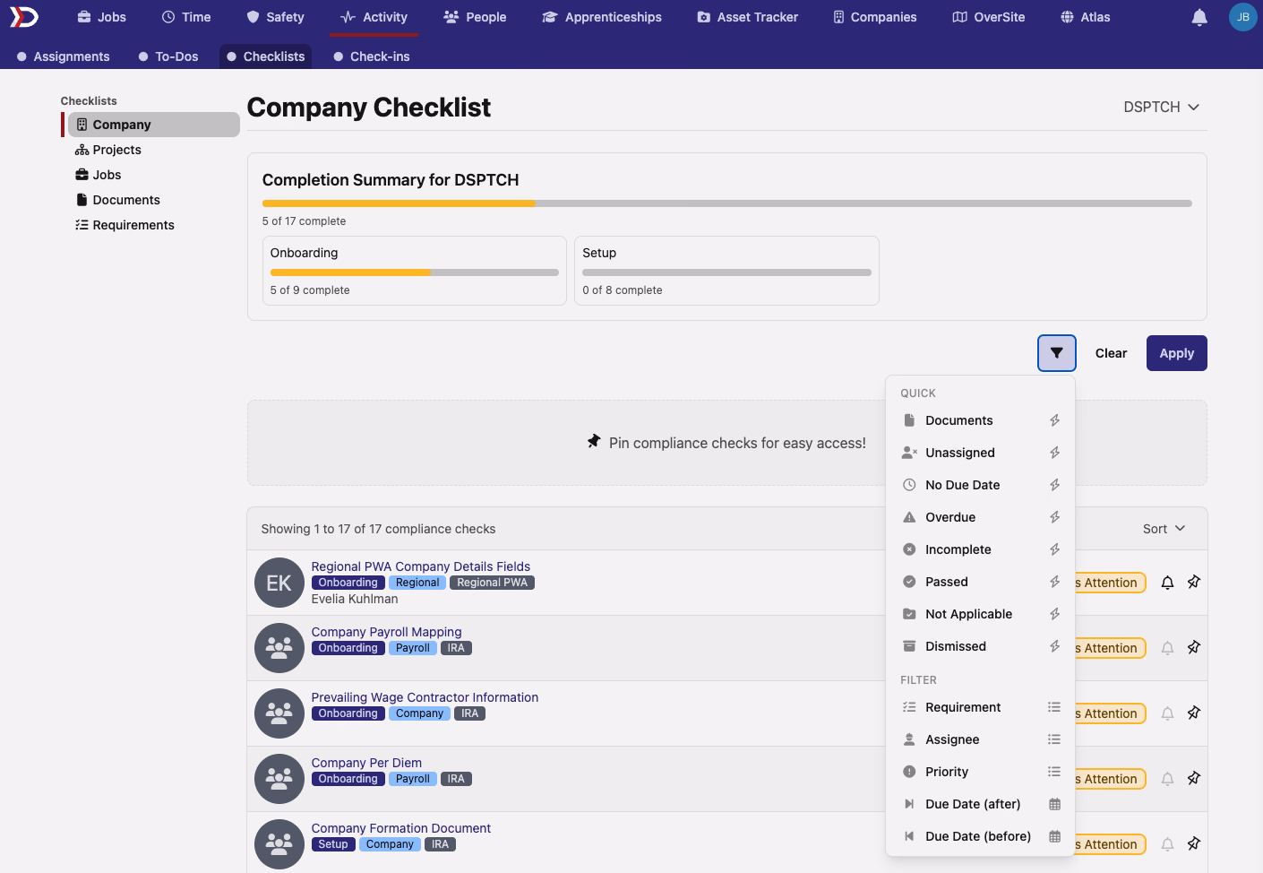Click the lightning icon next to Not Applicable
This screenshot has height=873, width=1263.
(x=1055, y=614)
